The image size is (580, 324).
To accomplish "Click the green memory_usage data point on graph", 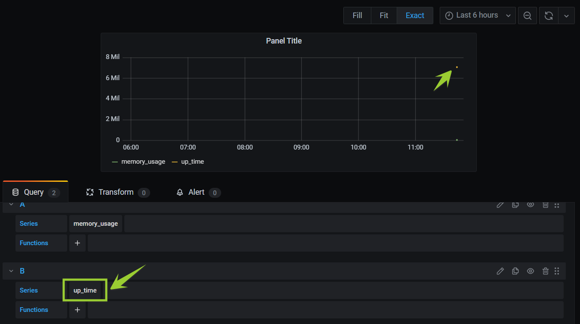I will (x=457, y=140).
